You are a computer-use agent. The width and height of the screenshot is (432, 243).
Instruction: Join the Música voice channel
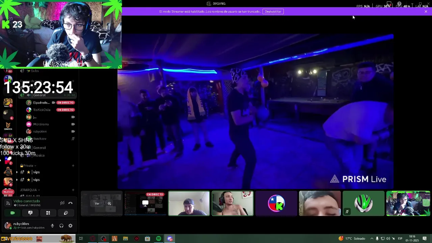(x=38, y=155)
